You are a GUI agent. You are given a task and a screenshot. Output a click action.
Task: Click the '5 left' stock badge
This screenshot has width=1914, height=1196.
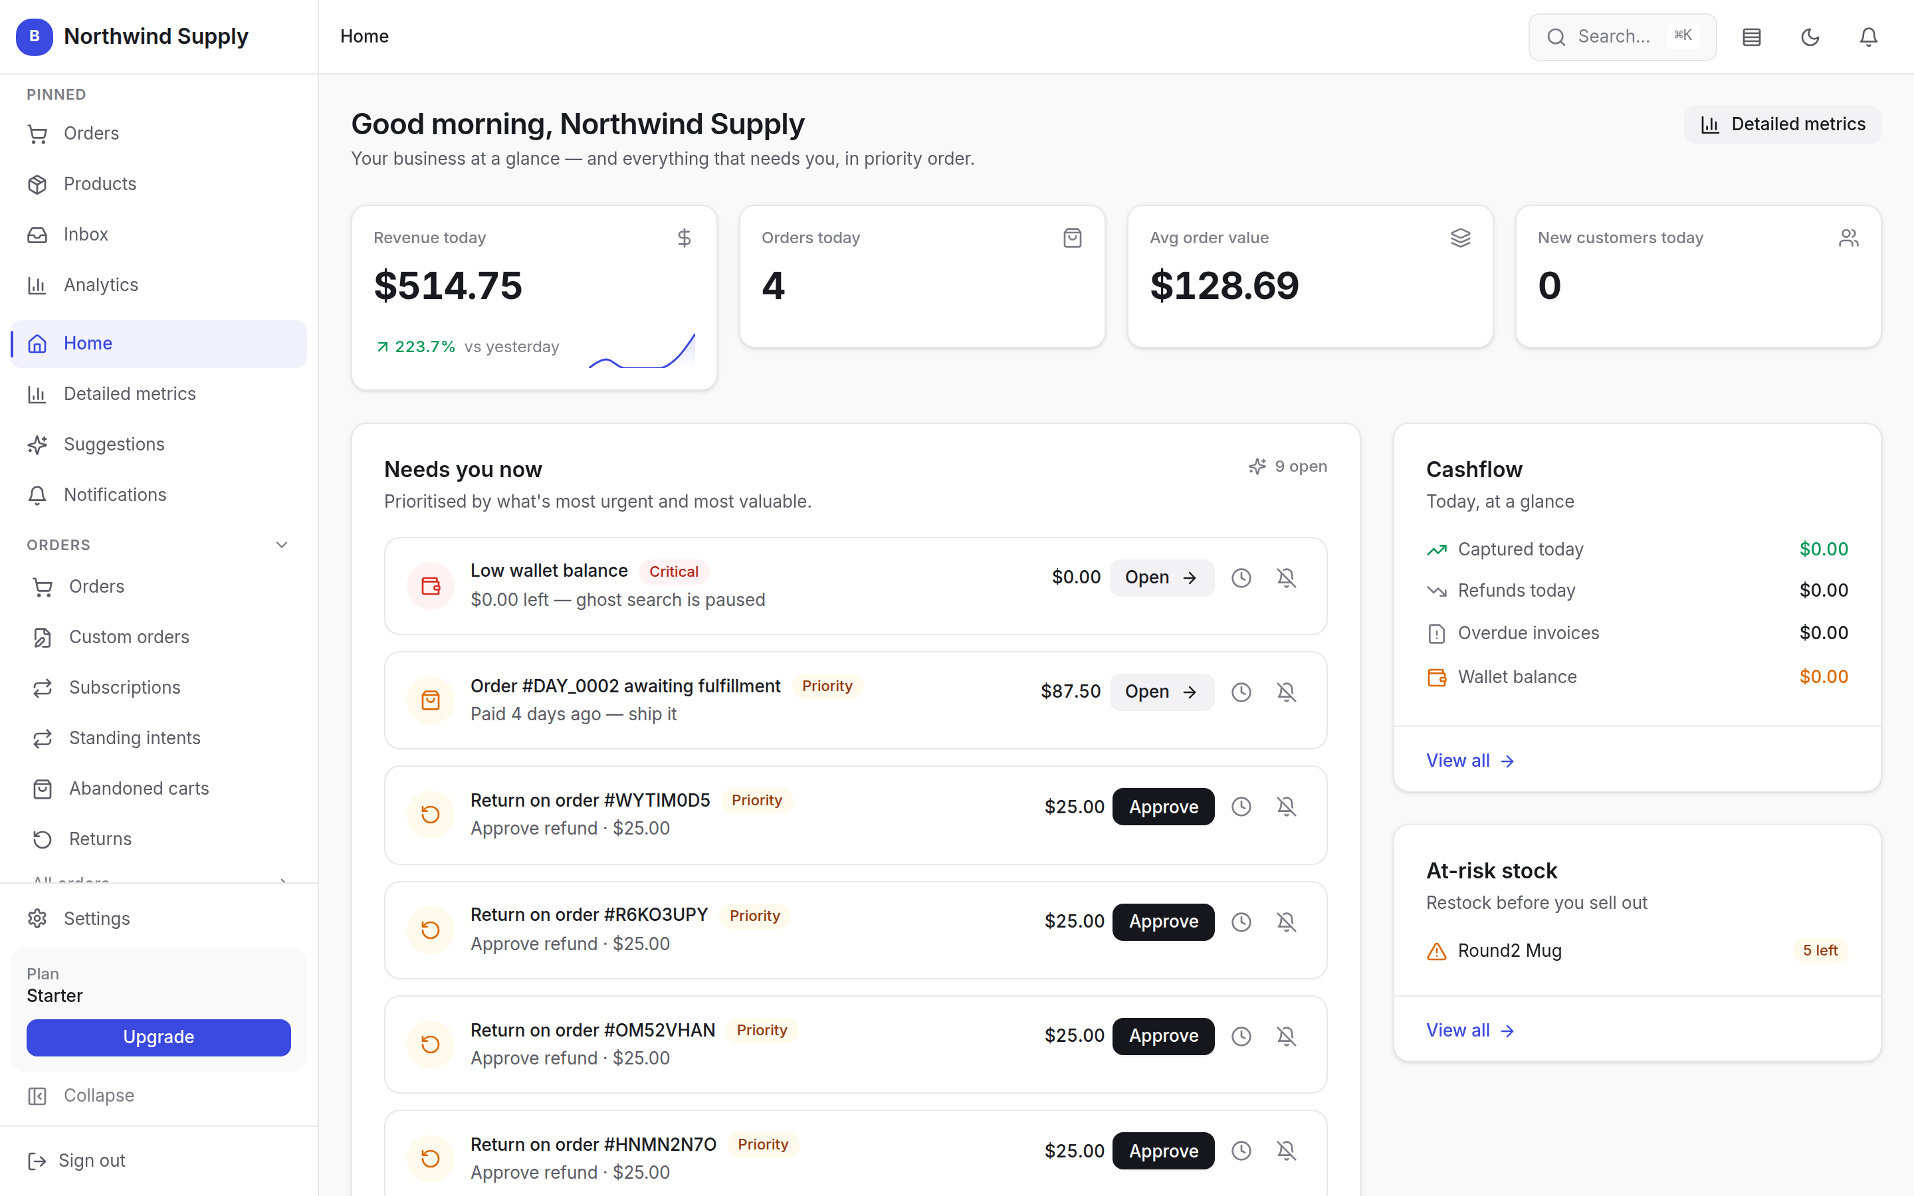[1820, 951]
